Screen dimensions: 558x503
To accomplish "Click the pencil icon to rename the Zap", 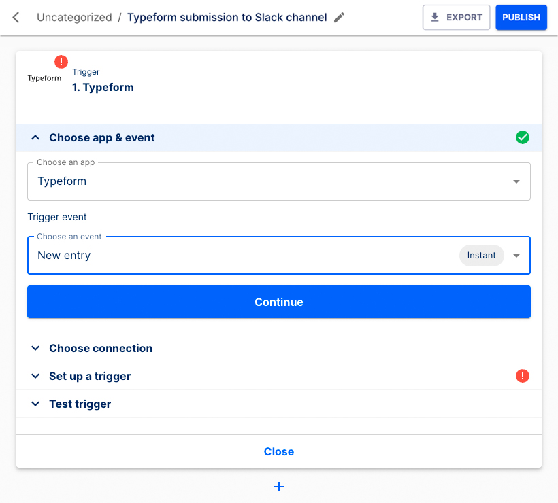I will coord(339,18).
